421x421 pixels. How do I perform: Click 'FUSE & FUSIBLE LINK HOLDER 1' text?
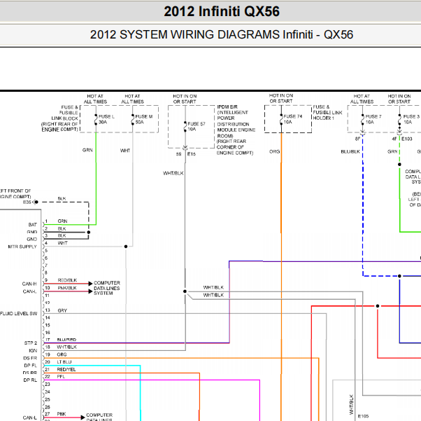[x=327, y=113]
